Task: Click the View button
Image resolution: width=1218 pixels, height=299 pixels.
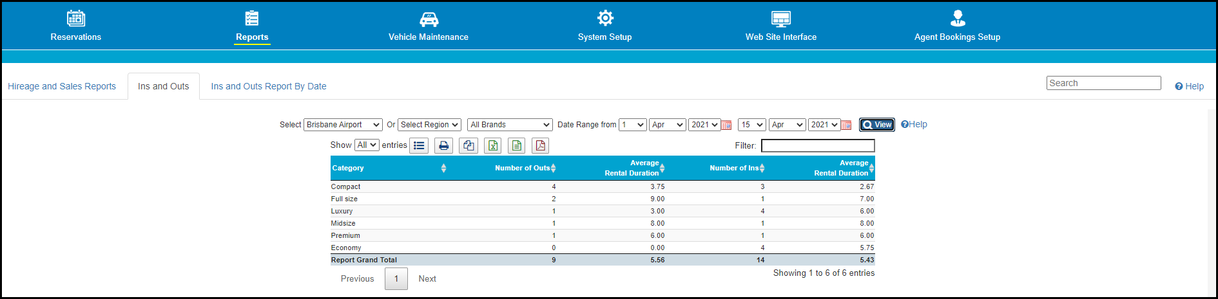Action: (x=877, y=125)
